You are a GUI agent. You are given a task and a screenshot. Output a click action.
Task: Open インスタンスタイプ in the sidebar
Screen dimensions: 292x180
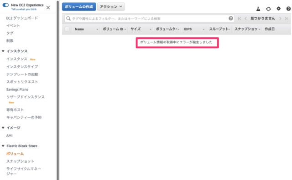tap(22, 67)
